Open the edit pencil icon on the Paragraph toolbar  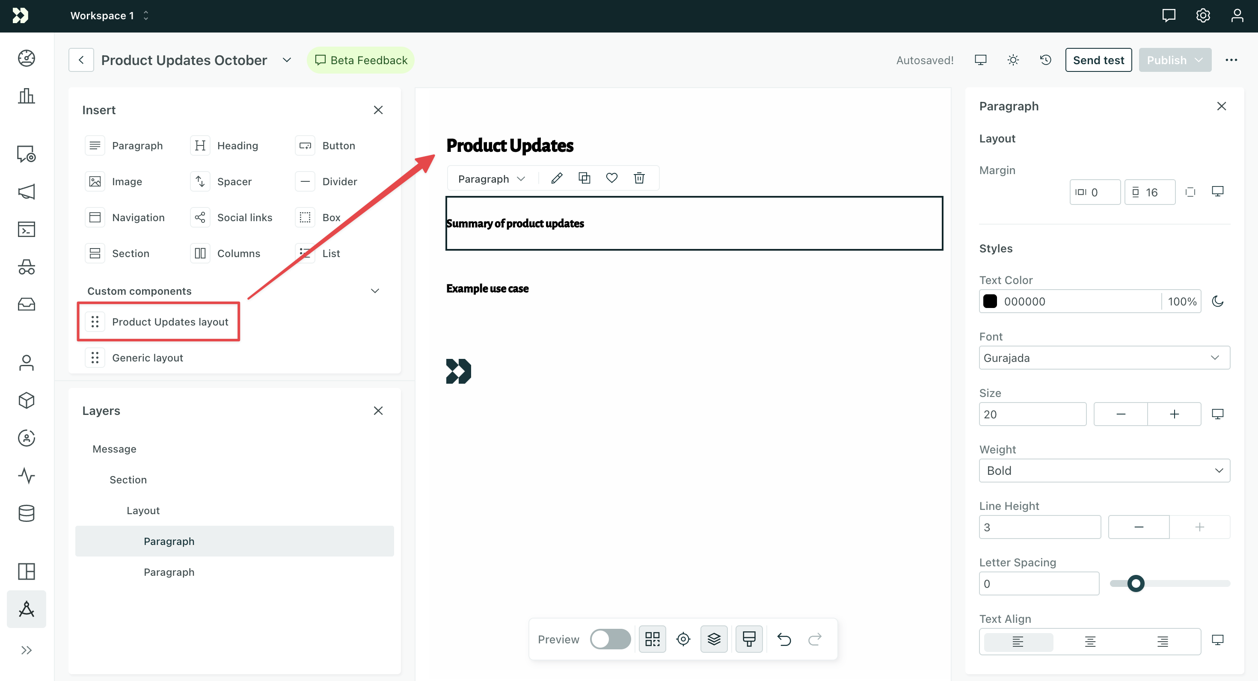tap(556, 178)
